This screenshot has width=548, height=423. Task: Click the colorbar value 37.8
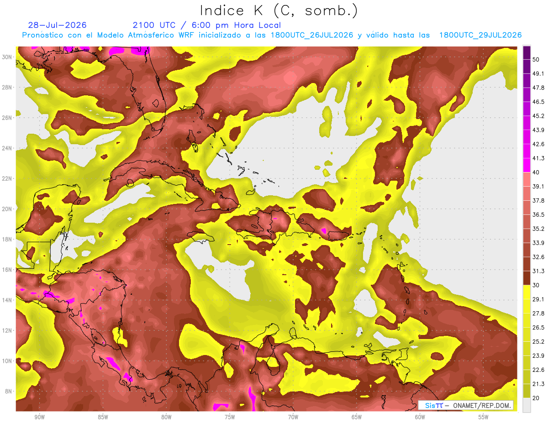click(539, 201)
